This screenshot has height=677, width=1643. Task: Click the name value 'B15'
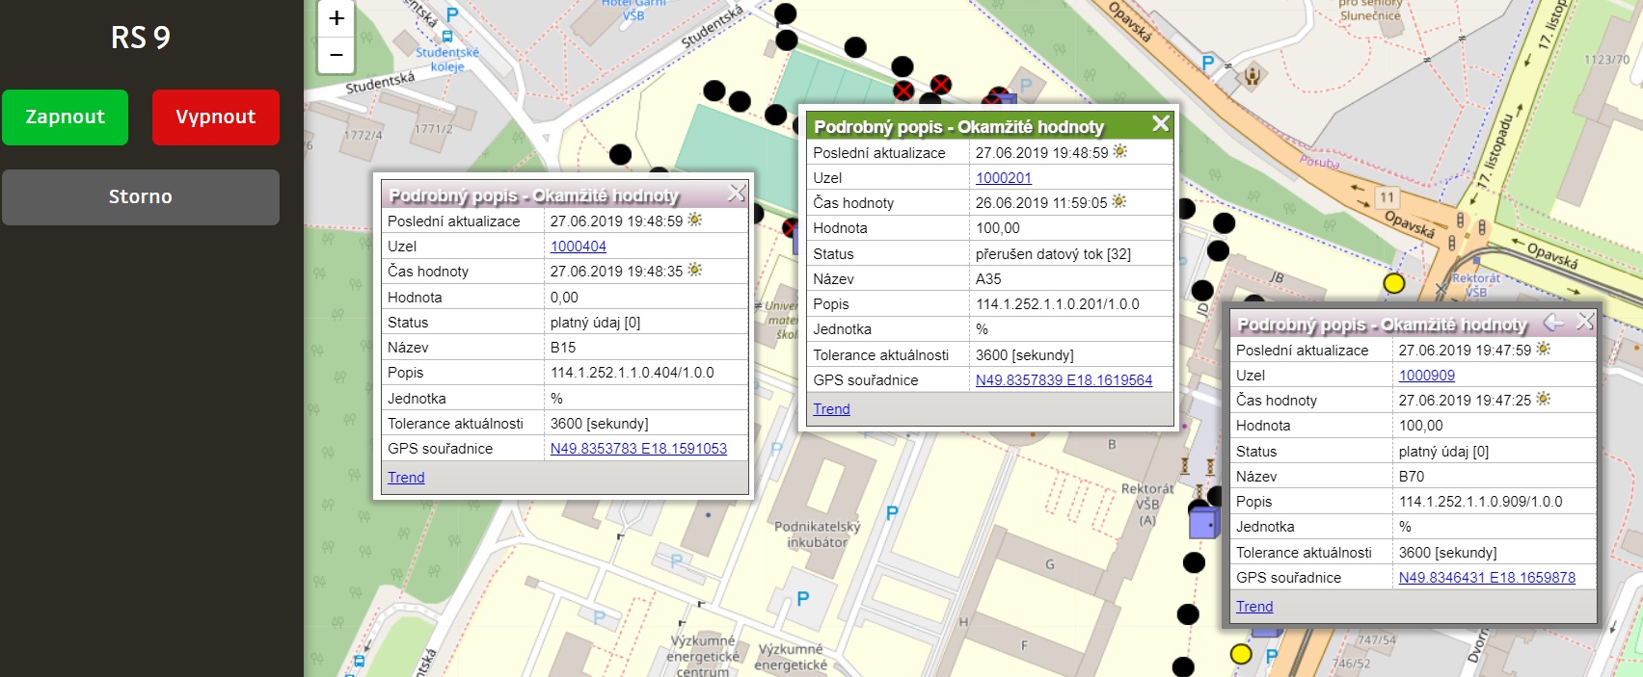pyautogui.click(x=563, y=348)
